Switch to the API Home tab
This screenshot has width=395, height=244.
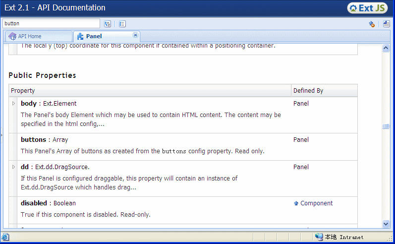tap(39, 36)
